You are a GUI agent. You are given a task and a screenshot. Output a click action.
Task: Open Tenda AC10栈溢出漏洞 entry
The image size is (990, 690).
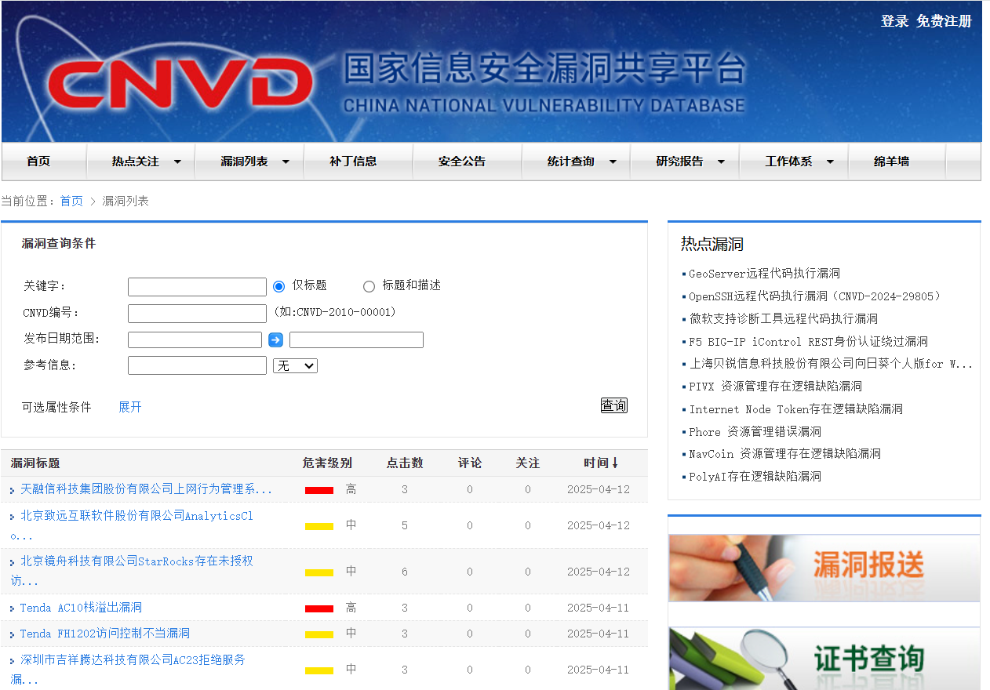point(81,608)
